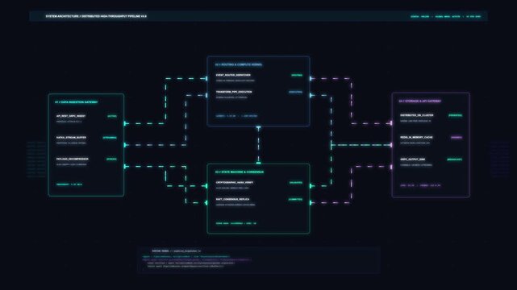The height and width of the screenshot is (290, 517).
Task: Click the EXECUTING badge beside TRANSFORM_PIPE_EXECUTION
Action: [x=295, y=92]
